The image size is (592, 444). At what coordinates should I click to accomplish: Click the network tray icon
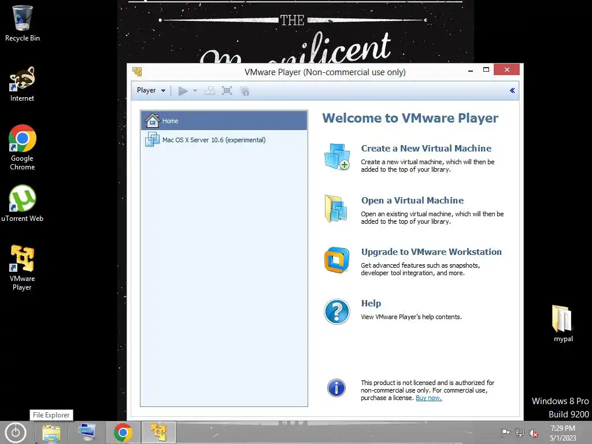pyautogui.click(x=520, y=433)
